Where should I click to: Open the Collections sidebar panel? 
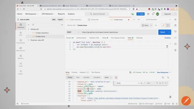coord(21,26)
